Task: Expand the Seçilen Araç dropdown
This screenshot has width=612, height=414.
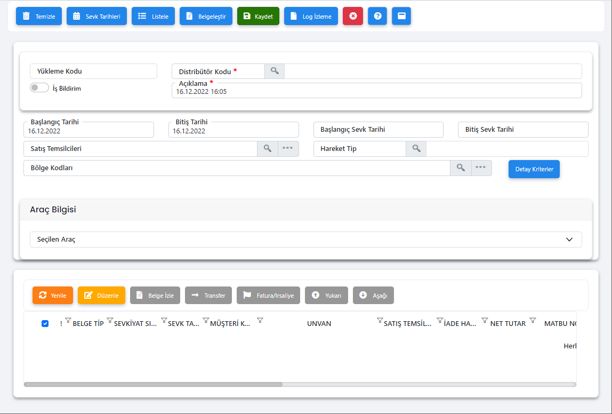Action: coord(569,240)
